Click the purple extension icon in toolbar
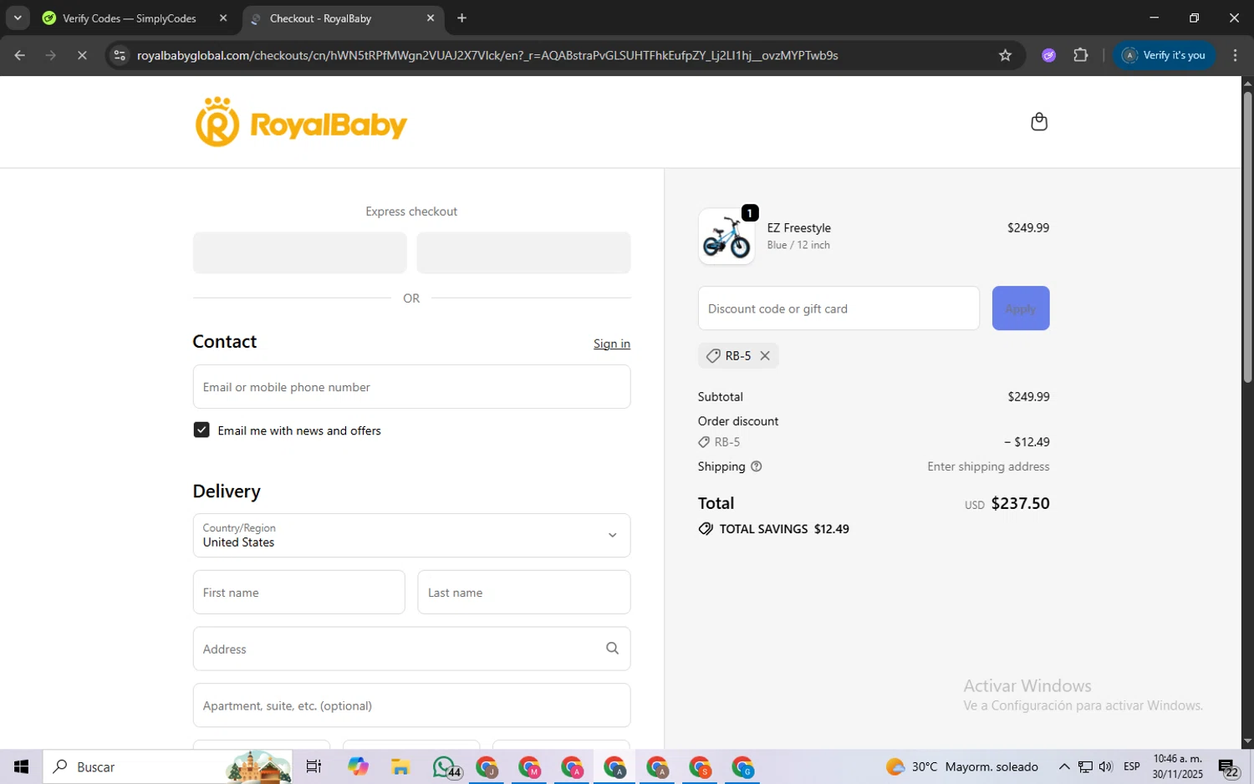 1049,55
